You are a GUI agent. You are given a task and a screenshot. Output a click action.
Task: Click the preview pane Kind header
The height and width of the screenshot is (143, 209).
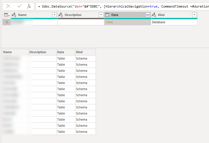[x=85, y=52]
